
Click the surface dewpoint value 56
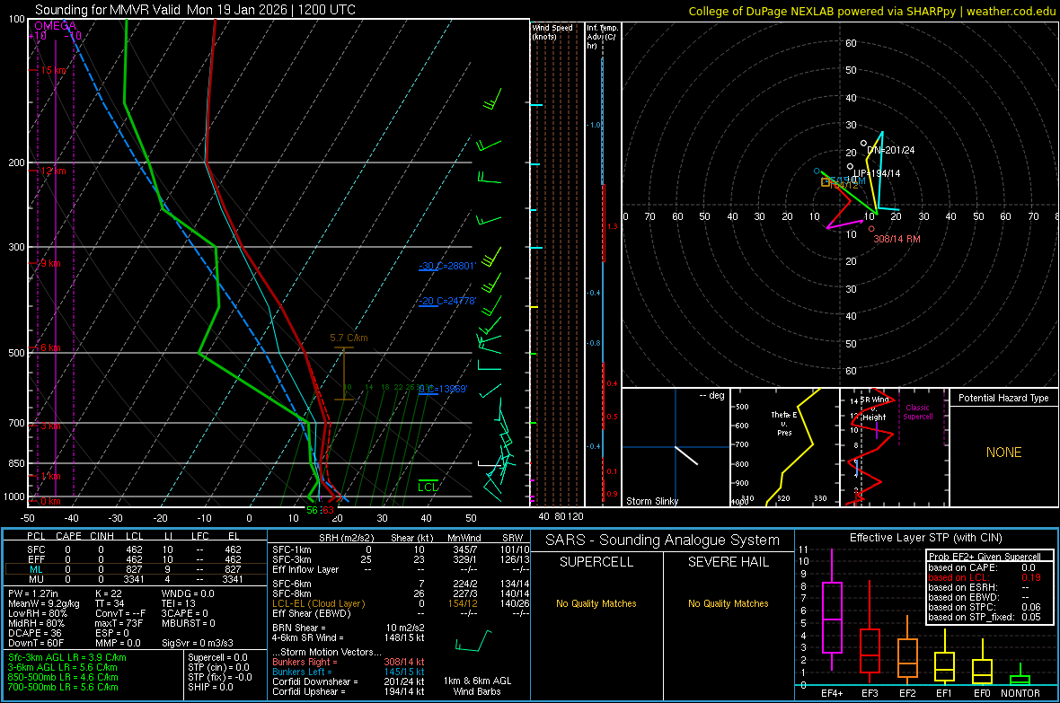click(312, 510)
